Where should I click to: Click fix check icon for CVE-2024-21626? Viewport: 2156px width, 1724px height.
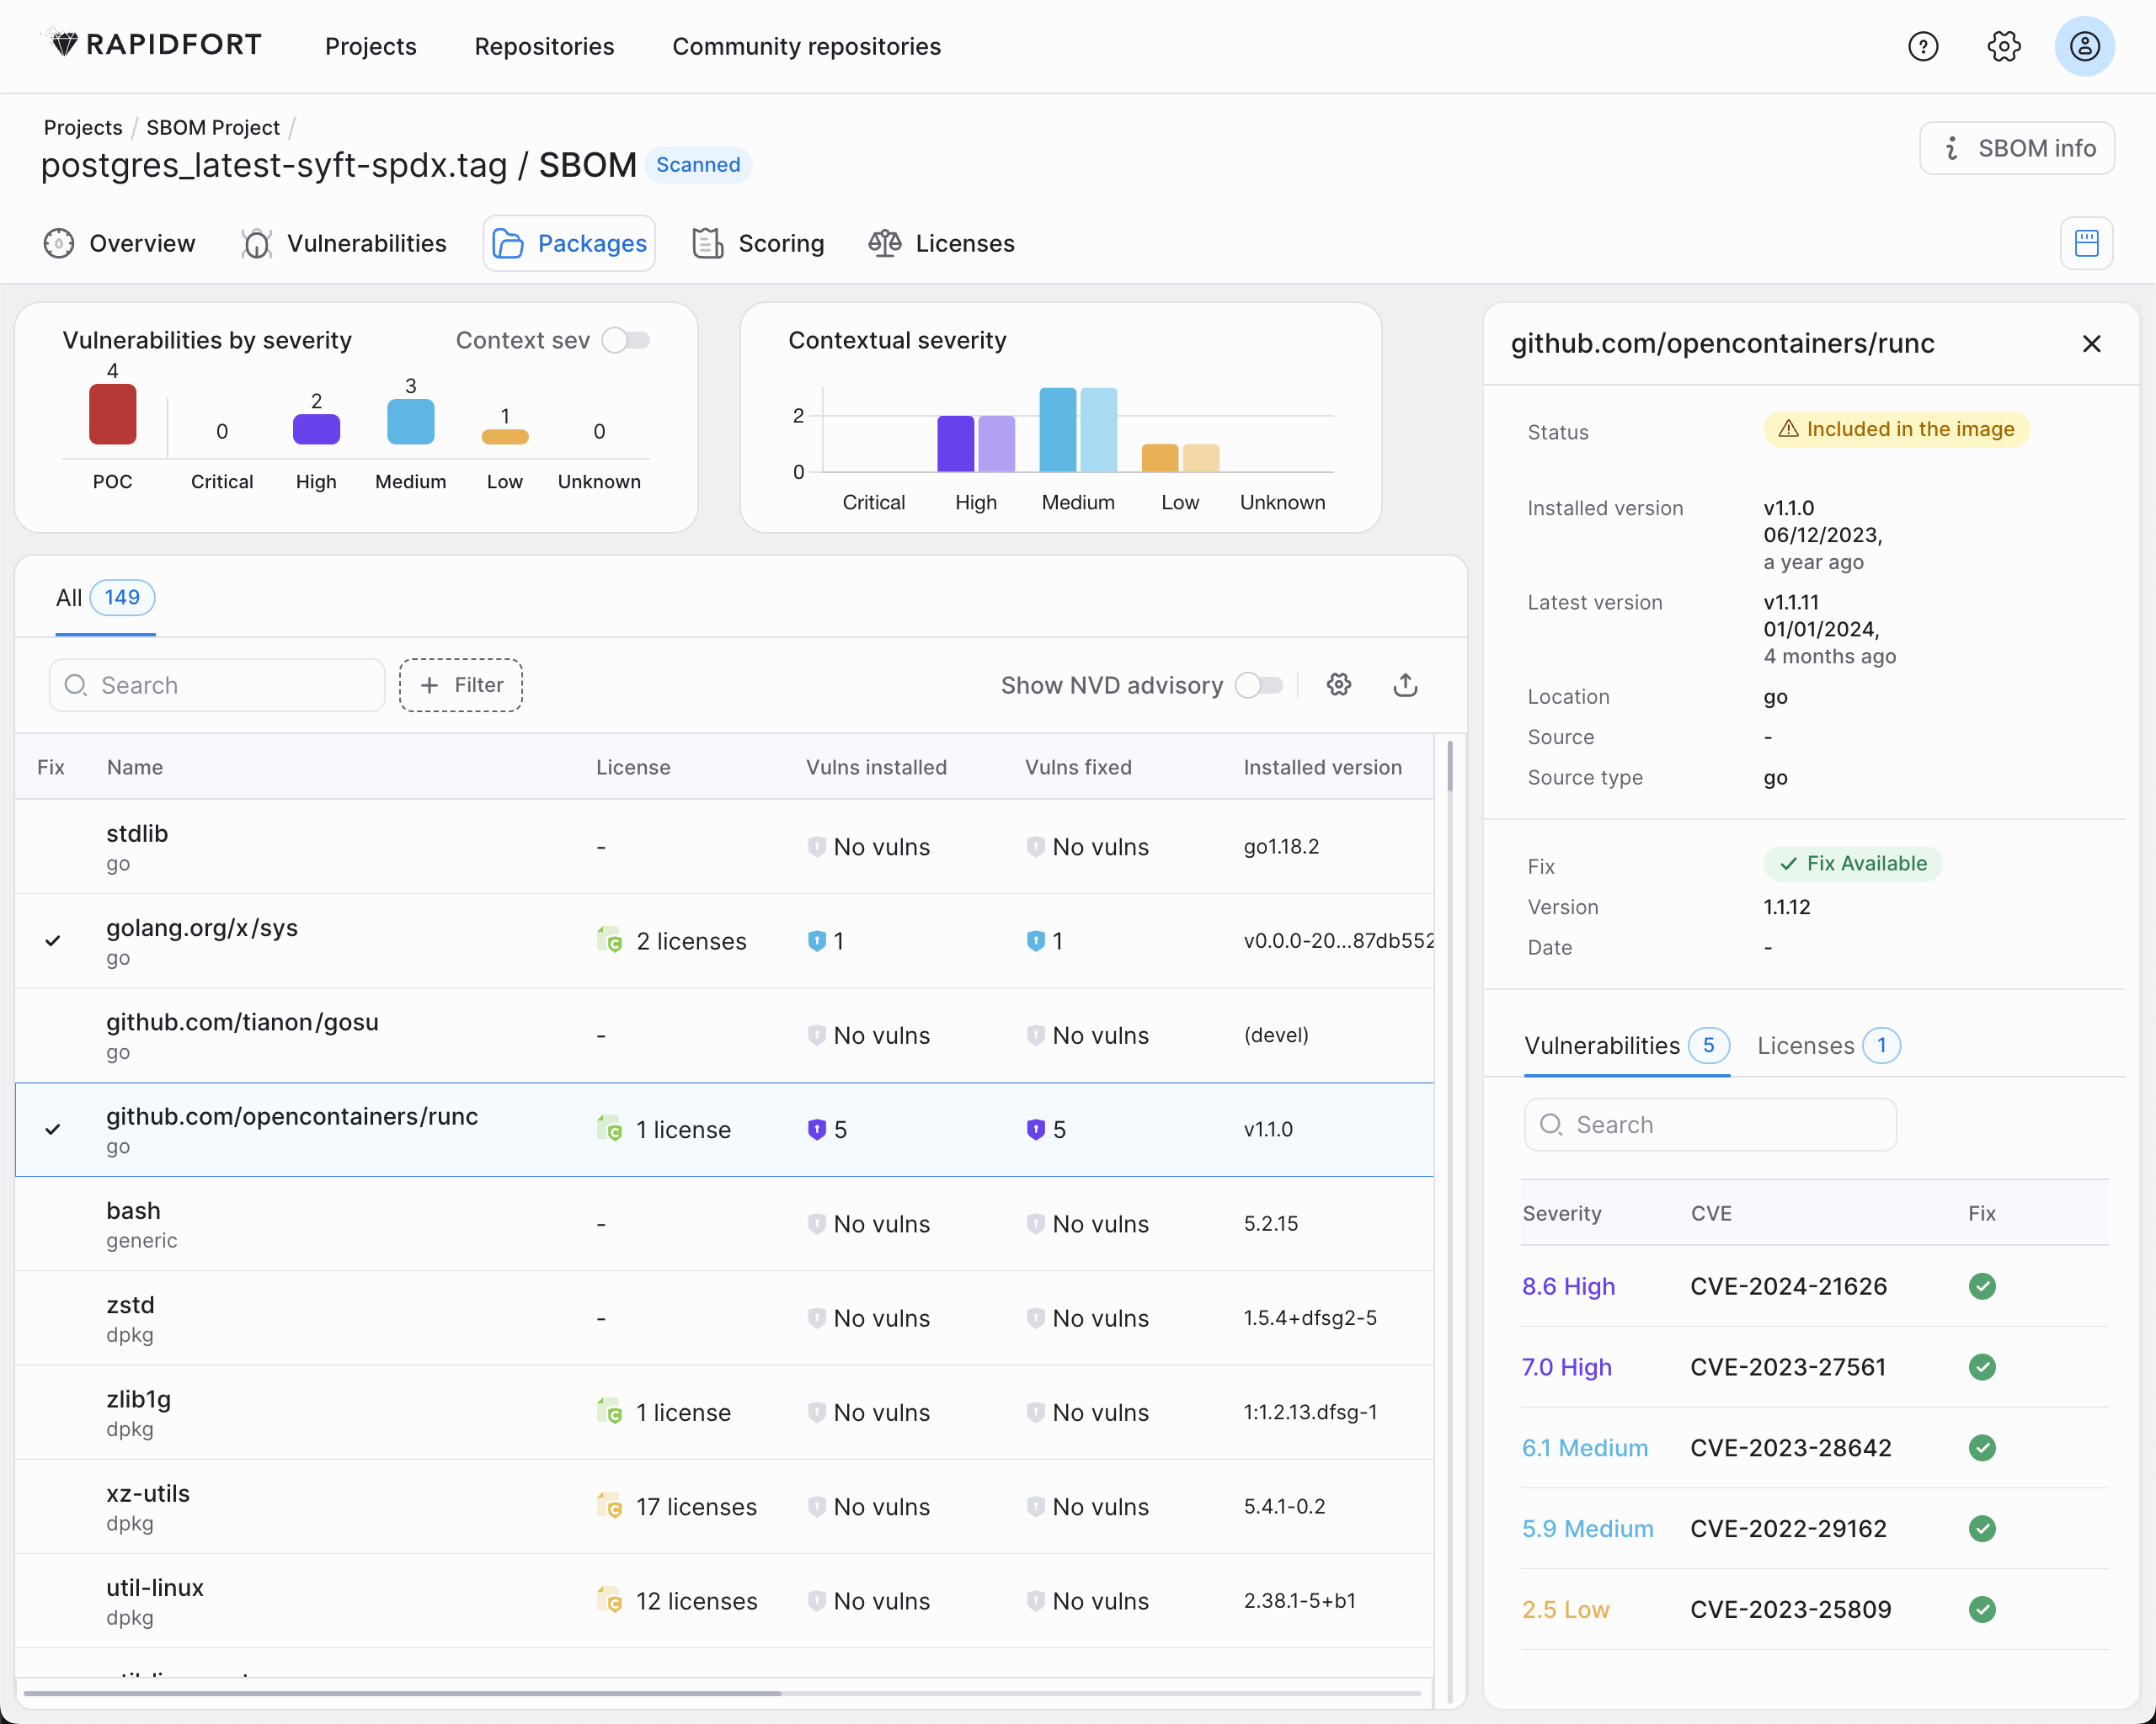tap(1982, 1286)
